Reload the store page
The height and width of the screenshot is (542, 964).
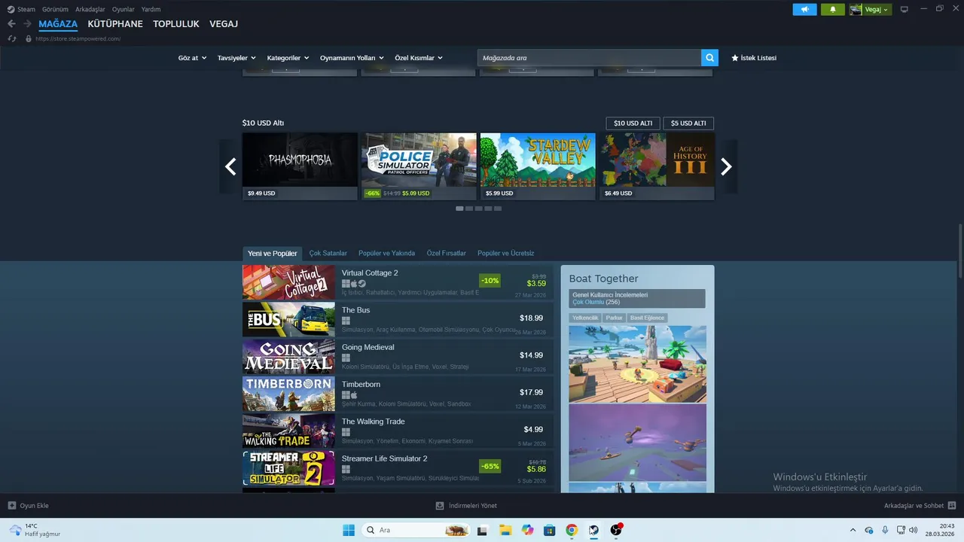(x=12, y=38)
